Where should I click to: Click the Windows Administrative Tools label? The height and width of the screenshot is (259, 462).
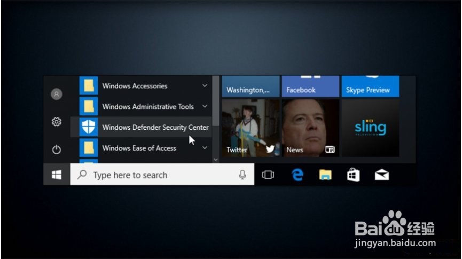tap(148, 106)
